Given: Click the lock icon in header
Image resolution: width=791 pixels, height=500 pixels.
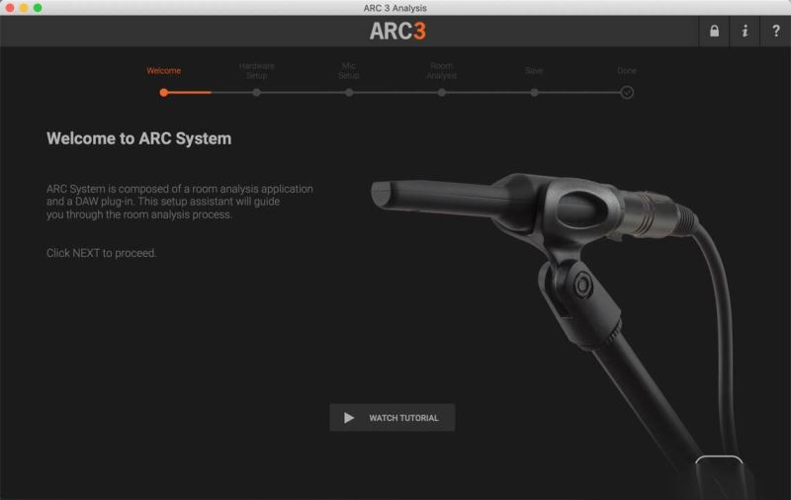Looking at the screenshot, I should [x=714, y=31].
